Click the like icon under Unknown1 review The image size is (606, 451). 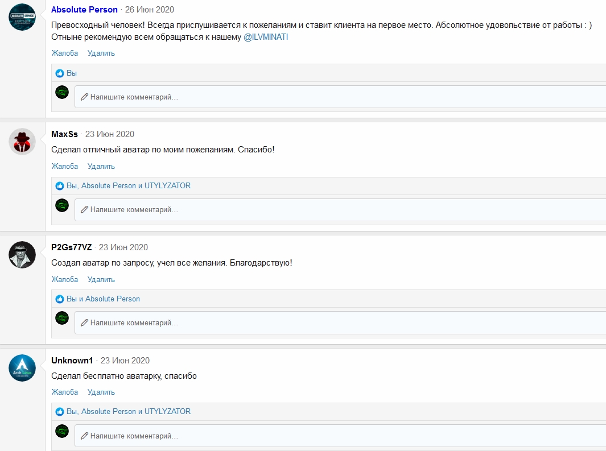tap(60, 412)
